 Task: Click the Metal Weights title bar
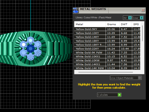click(110, 10)
